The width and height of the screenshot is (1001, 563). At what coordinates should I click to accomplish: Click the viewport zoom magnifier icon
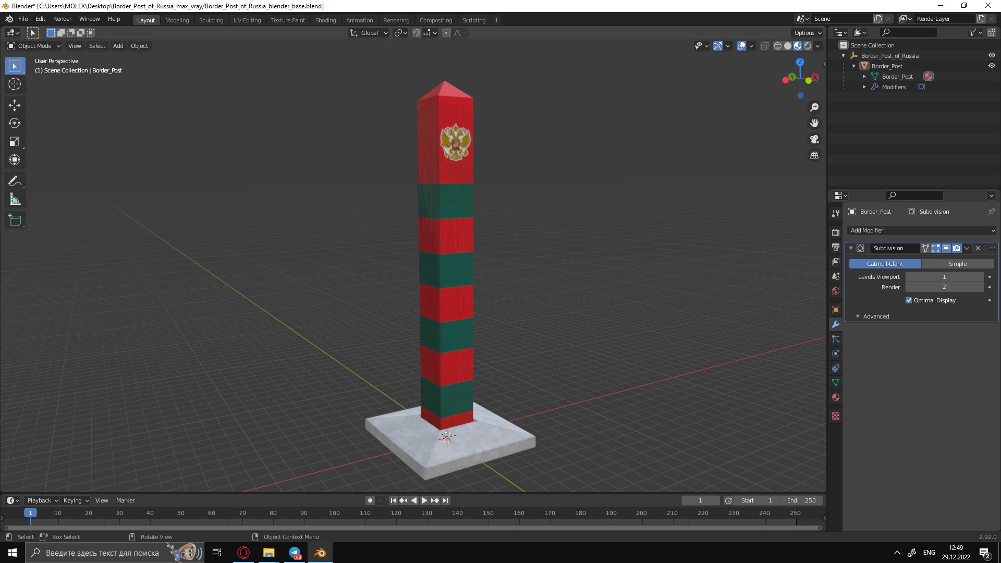(814, 107)
